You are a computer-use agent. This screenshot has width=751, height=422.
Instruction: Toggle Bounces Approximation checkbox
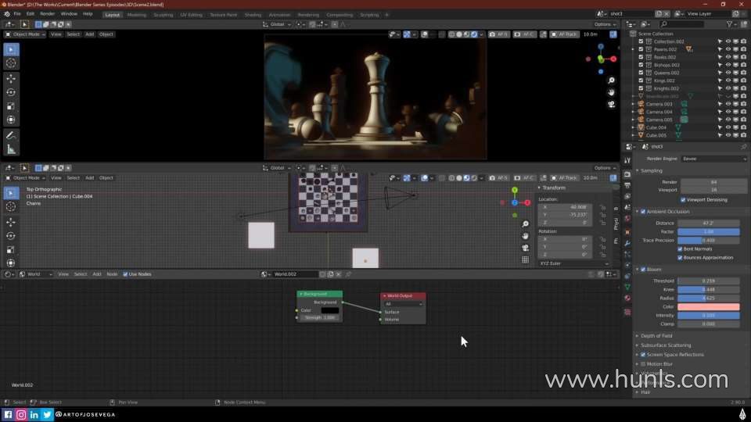(x=680, y=257)
